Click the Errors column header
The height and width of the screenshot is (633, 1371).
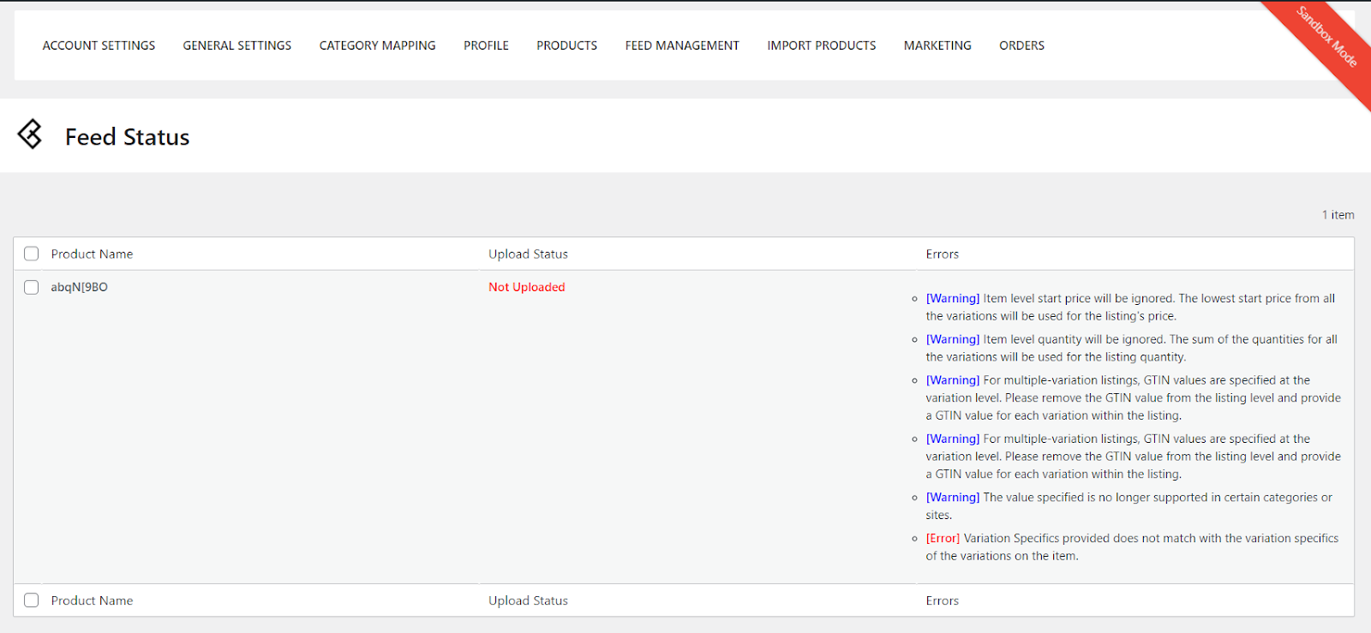pos(942,254)
